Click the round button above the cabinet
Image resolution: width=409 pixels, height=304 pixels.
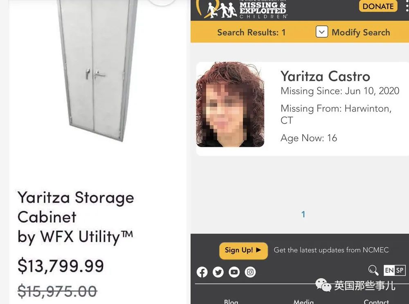pyautogui.click(x=162, y=2)
